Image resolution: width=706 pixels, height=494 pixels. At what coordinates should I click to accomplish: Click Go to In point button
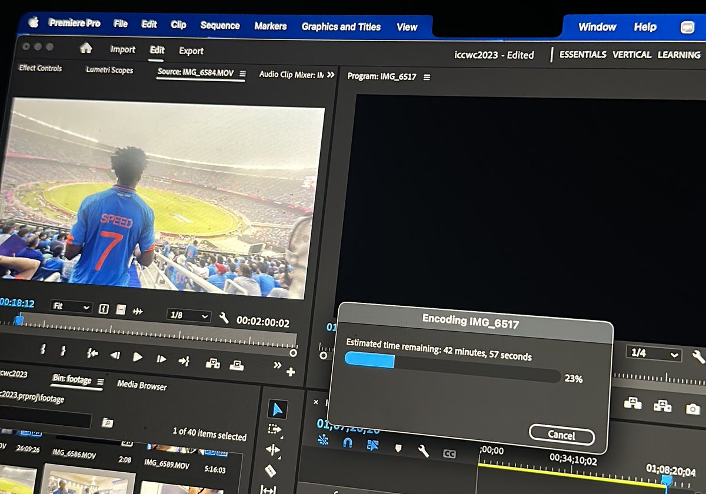point(92,353)
